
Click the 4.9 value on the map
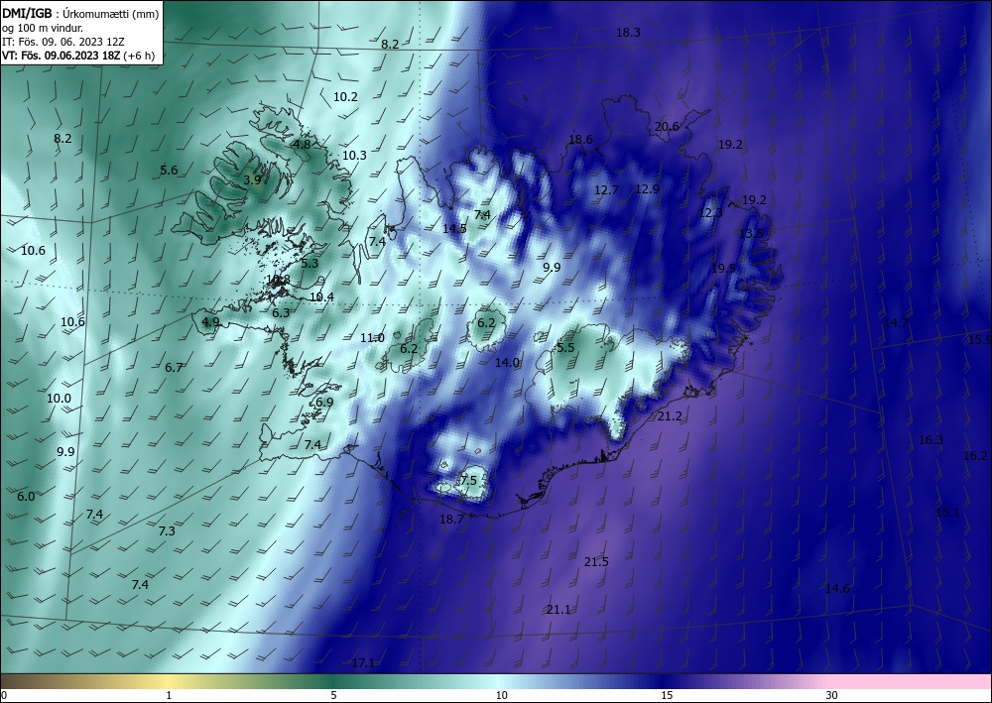click(210, 322)
